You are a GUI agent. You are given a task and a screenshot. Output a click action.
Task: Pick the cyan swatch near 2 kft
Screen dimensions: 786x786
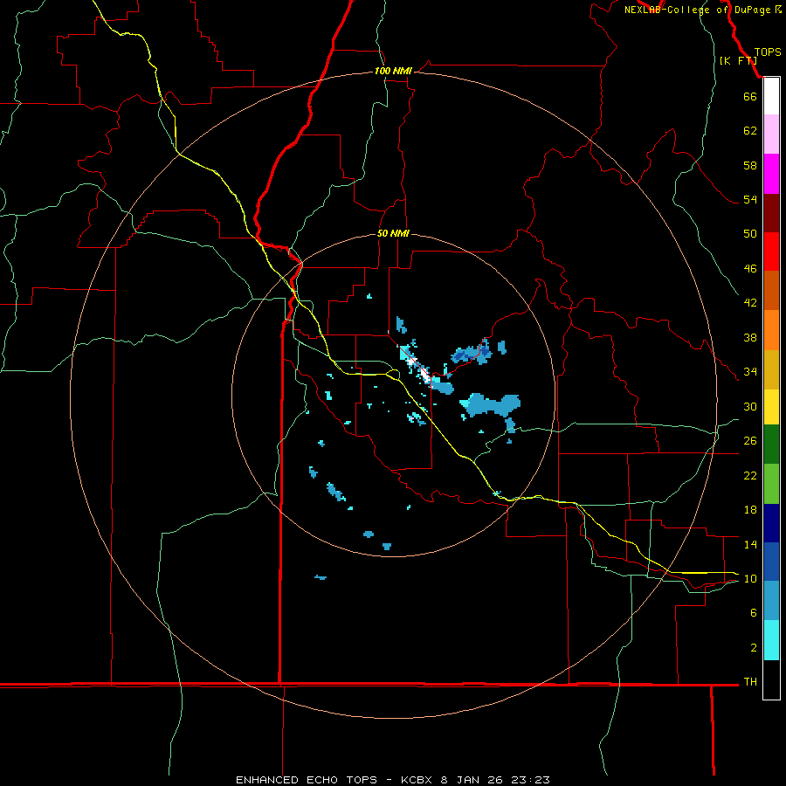coord(771,640)
